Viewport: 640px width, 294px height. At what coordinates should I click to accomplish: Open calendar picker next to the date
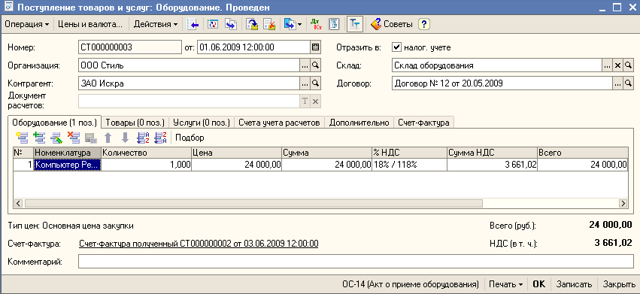coord(315,47)
